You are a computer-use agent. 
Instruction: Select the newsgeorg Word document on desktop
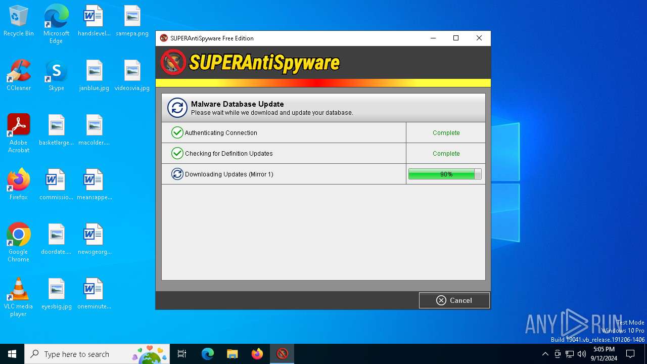point(94,240)
